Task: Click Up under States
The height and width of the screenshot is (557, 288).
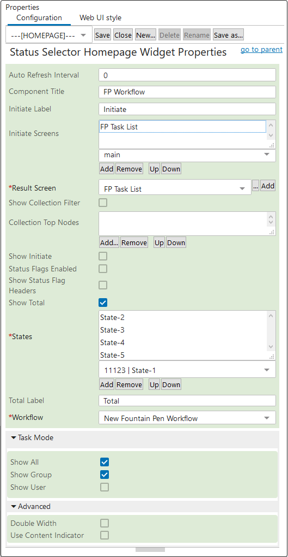Action: [154, 385]
